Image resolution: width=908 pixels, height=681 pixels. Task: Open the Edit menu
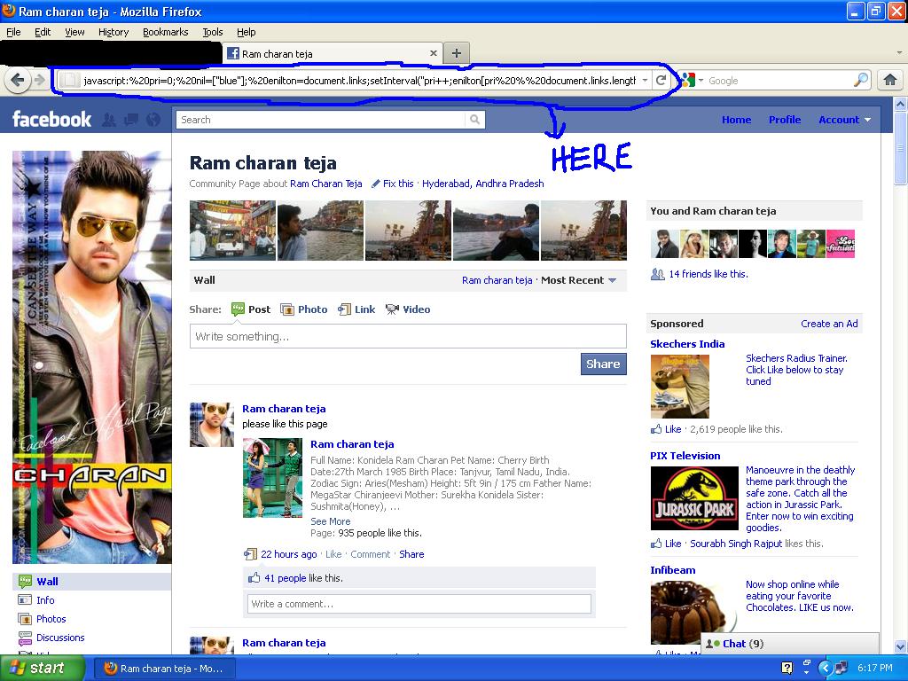tap(43, 32)
